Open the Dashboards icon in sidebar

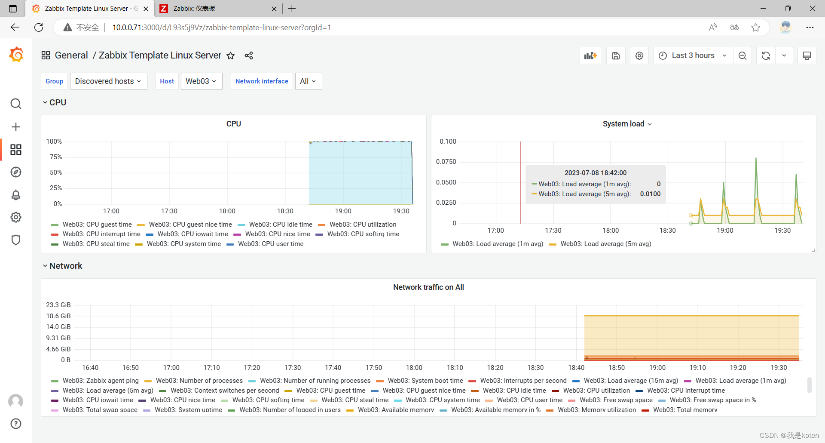[x=16, y=150]
